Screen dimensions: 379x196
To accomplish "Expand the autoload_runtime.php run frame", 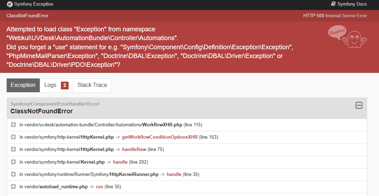I will click(x=13, y=186).
